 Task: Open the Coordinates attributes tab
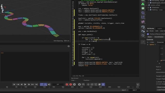[159, 37]
